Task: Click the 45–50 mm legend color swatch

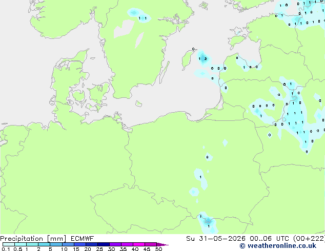Action: 151,244
